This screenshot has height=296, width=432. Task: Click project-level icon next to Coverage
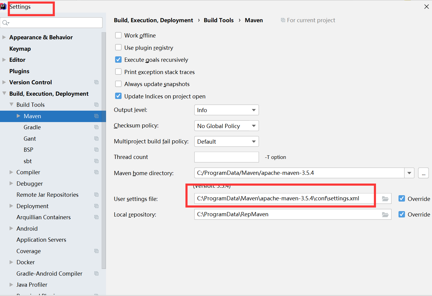pos(96,251)
